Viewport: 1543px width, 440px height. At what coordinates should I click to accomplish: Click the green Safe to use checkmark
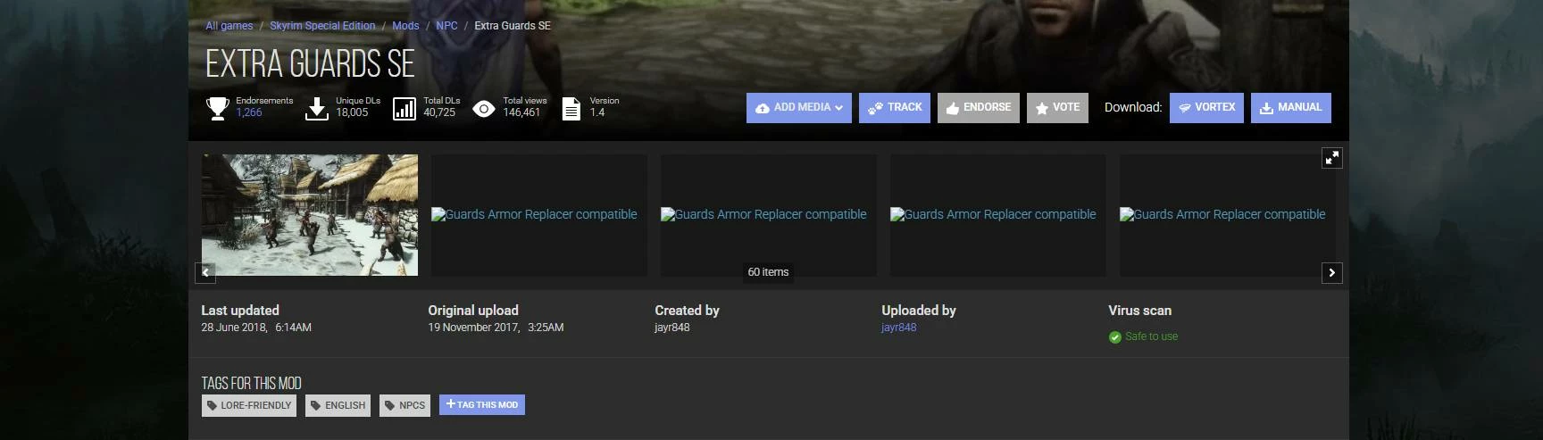click(1114, 337)
